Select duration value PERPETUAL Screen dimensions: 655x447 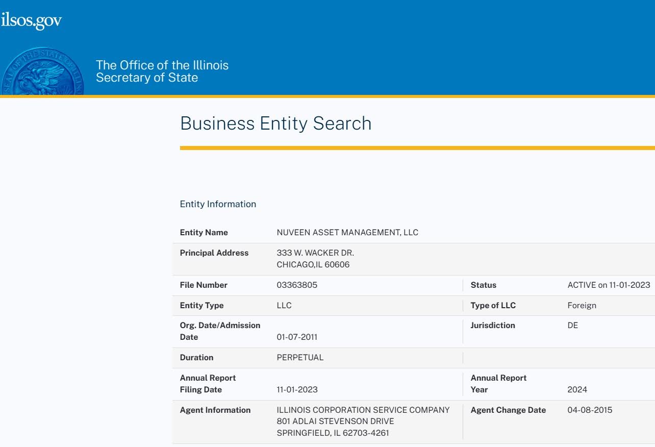[x=300, y=358]
